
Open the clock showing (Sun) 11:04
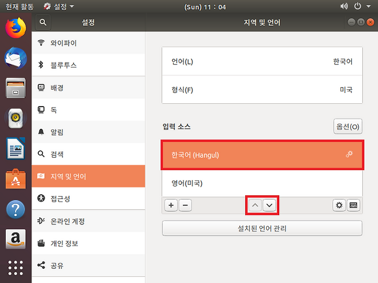pyautogui.click(x=205, y=7)
